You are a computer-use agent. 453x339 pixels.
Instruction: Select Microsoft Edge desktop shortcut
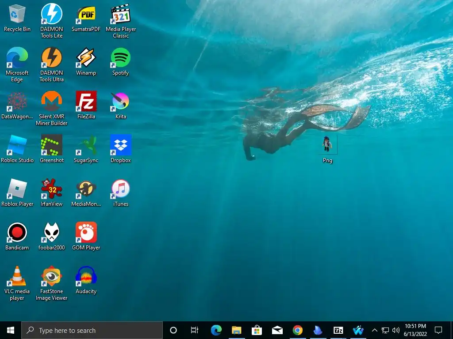click(x=17, y=65)
